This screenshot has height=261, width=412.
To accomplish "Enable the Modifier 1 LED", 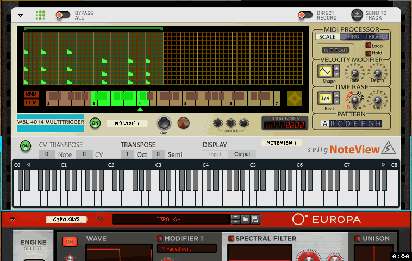I will tap(159, 238).
